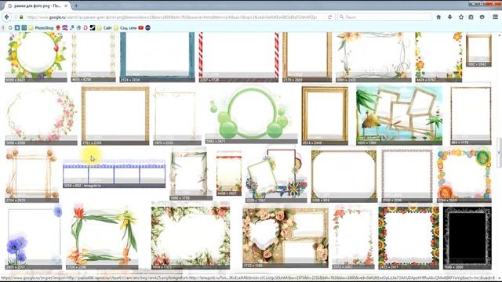Viewport: 502px width, 282px height.
Task: Bookmark this page with the star icon
Action: tap(461, 17)
